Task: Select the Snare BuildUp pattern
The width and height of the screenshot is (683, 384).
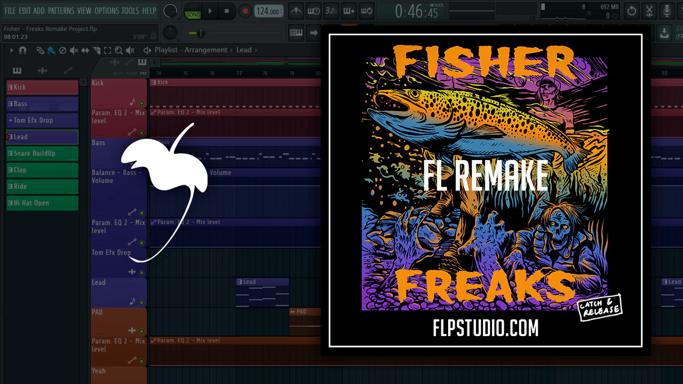Action: [x=42, y=154]
